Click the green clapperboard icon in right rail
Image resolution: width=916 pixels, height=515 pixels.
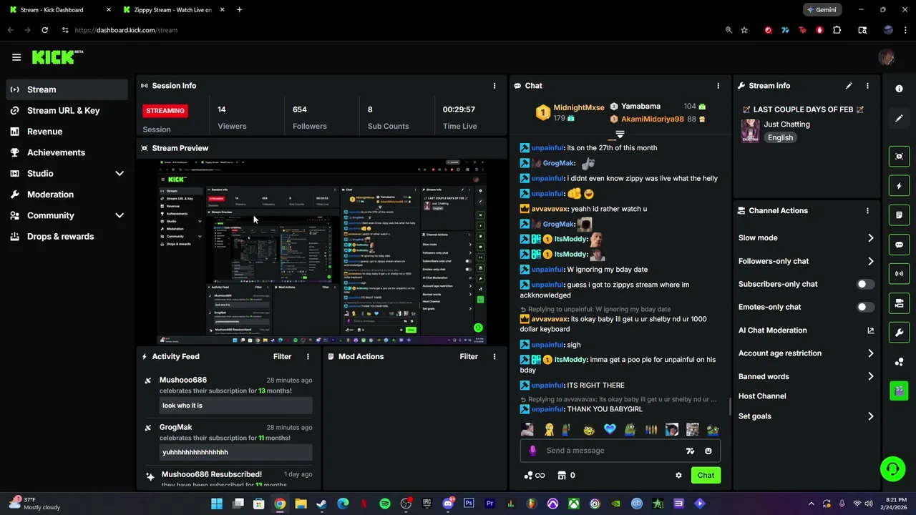pos(900,391)
